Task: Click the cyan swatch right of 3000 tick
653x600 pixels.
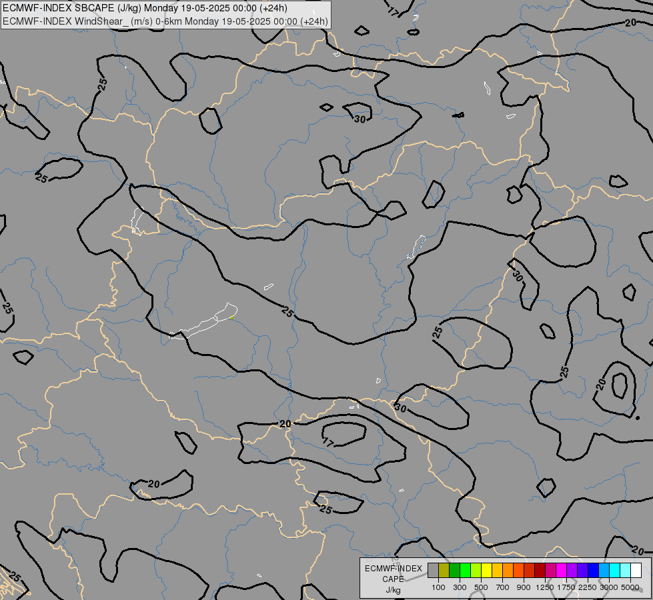Action: (x=614, y=570)
